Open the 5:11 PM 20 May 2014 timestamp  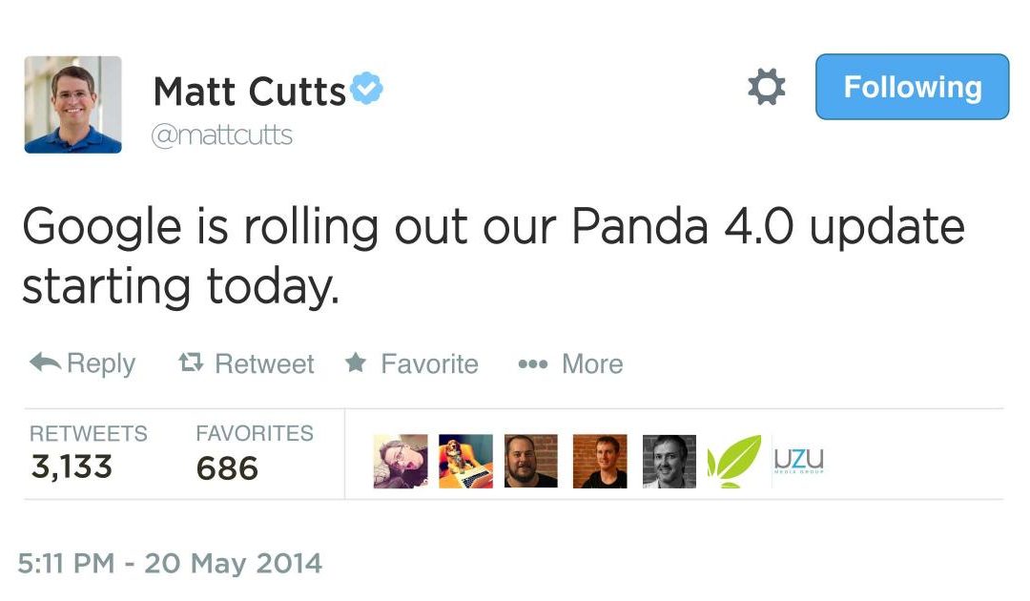tap(171, 563)
